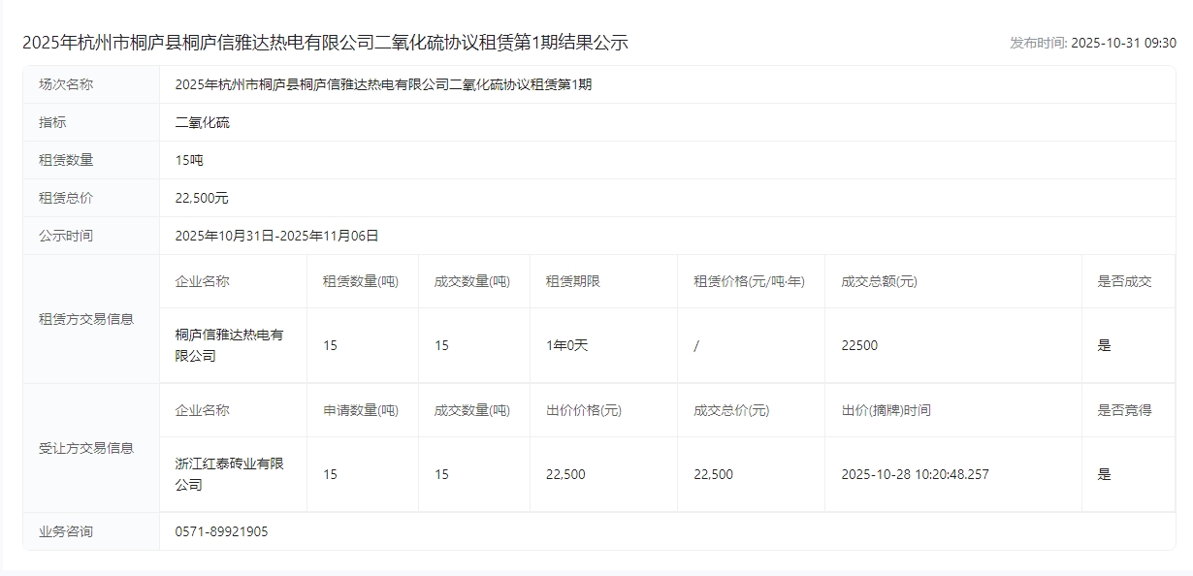Select the 1年0天 lease term cell

[x=566, y=345]
